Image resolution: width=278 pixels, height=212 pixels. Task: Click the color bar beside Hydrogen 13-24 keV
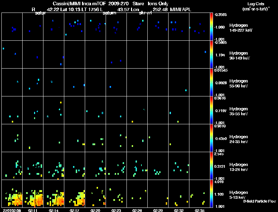coord(211,166)
